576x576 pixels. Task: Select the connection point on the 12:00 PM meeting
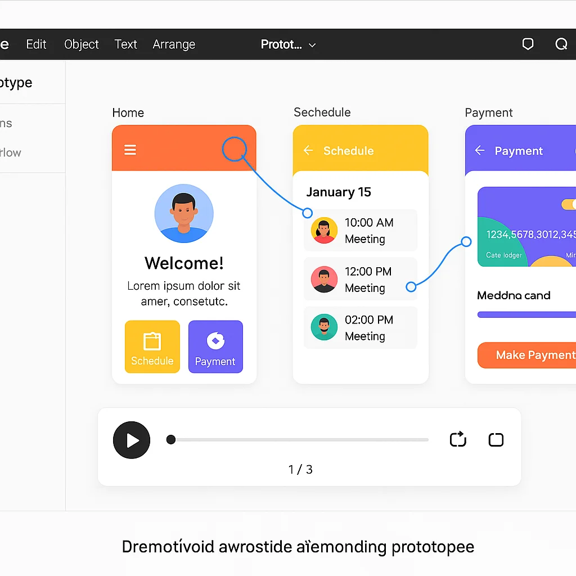411,287
